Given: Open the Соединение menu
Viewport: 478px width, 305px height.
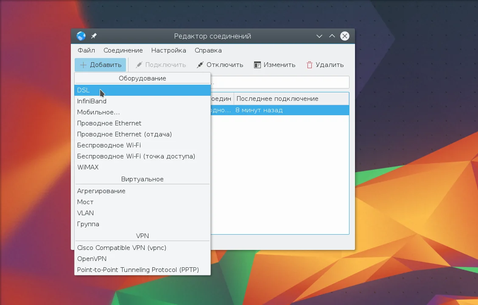Looking at the screenshot, I should tap(123, 50).
